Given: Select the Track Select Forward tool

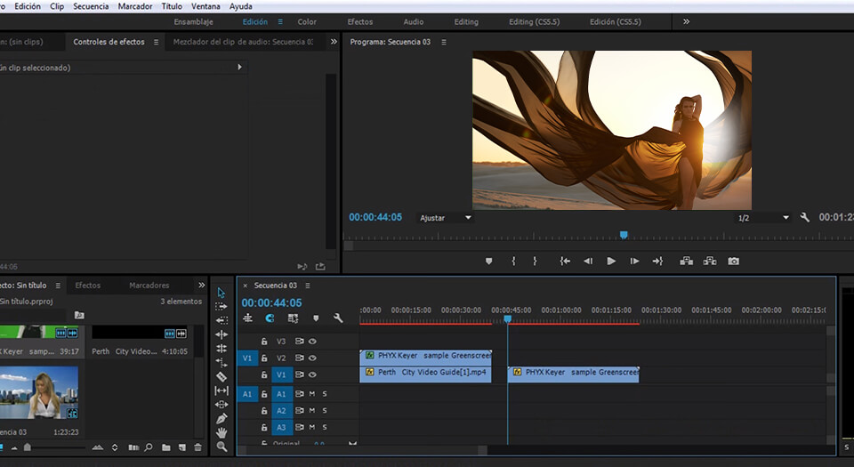Looking at the screenshot, I should 222,306.
